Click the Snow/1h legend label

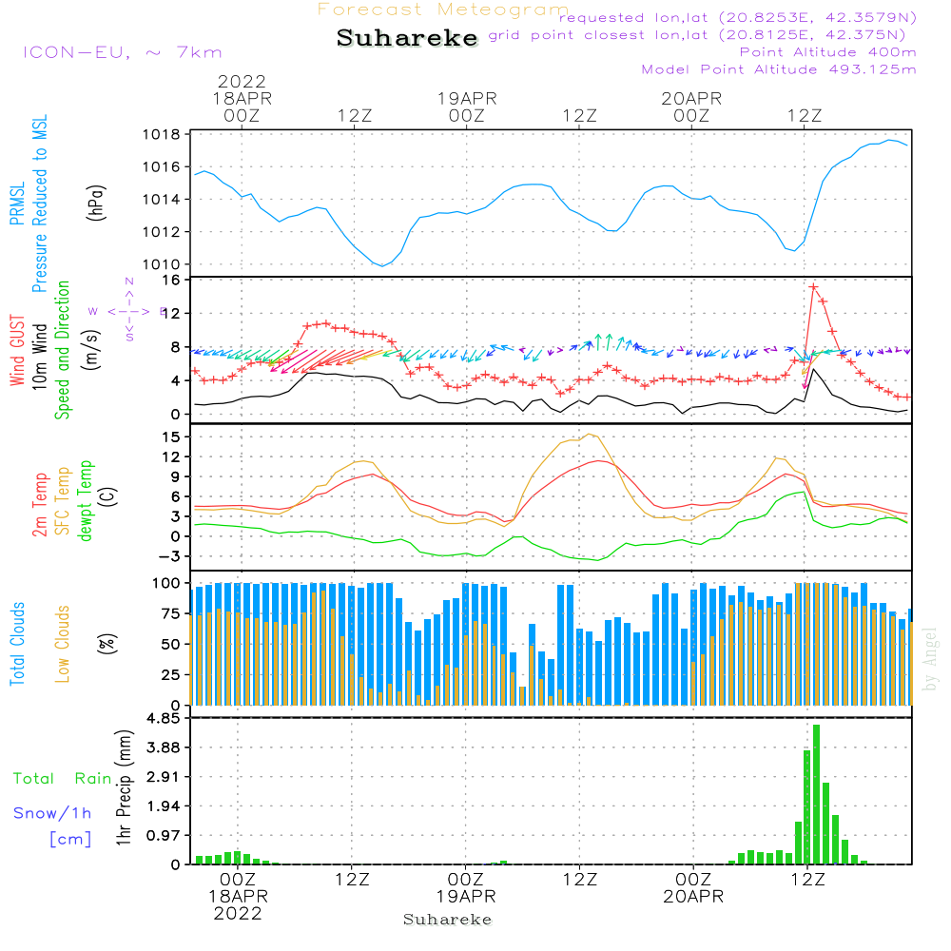[x=53, y=813]
